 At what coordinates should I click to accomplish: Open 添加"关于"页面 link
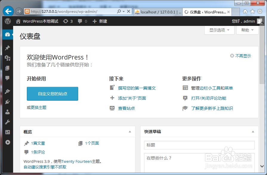pyautogui.click(x=132, y=98)
